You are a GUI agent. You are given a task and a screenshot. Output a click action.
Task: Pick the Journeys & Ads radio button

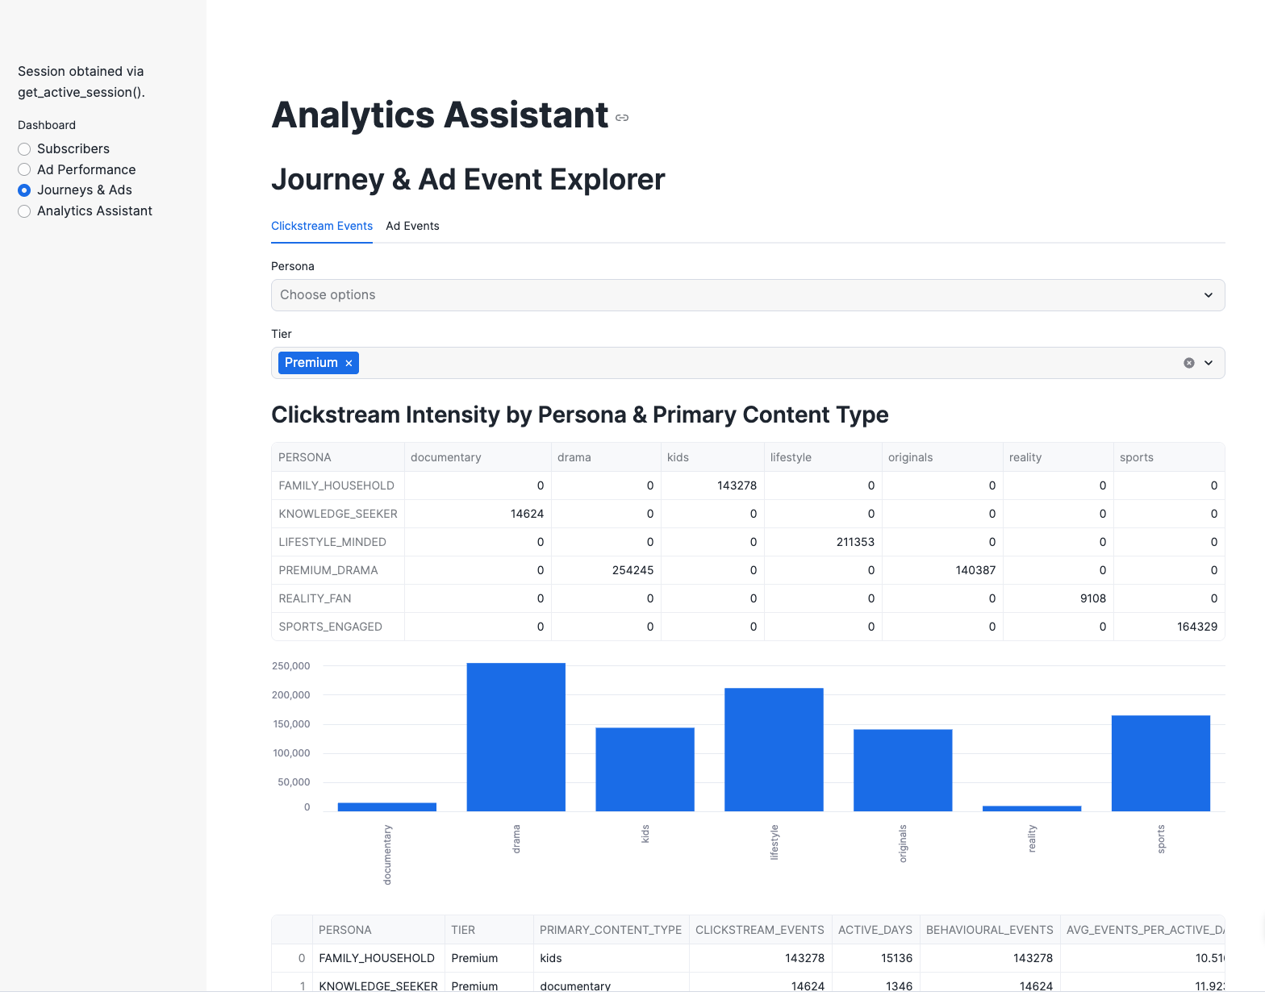[24, 190]
